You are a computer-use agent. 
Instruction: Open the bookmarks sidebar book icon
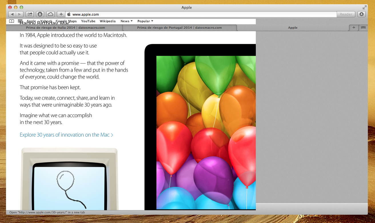pos(11,21)
